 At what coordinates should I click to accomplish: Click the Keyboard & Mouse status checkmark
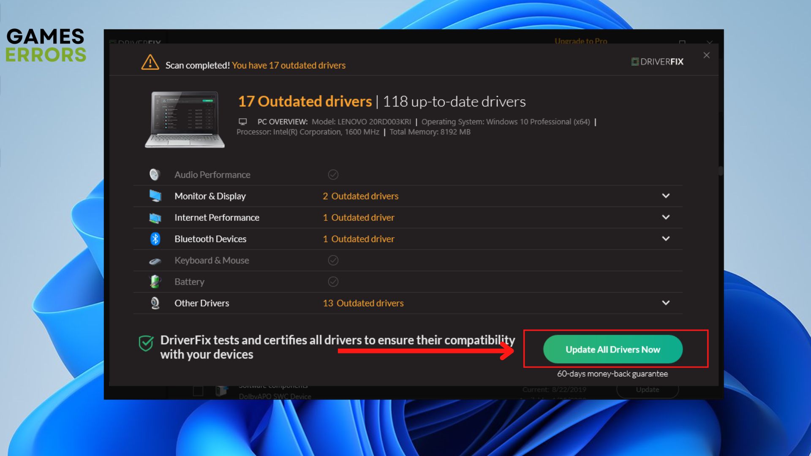[x=333, y=261]
